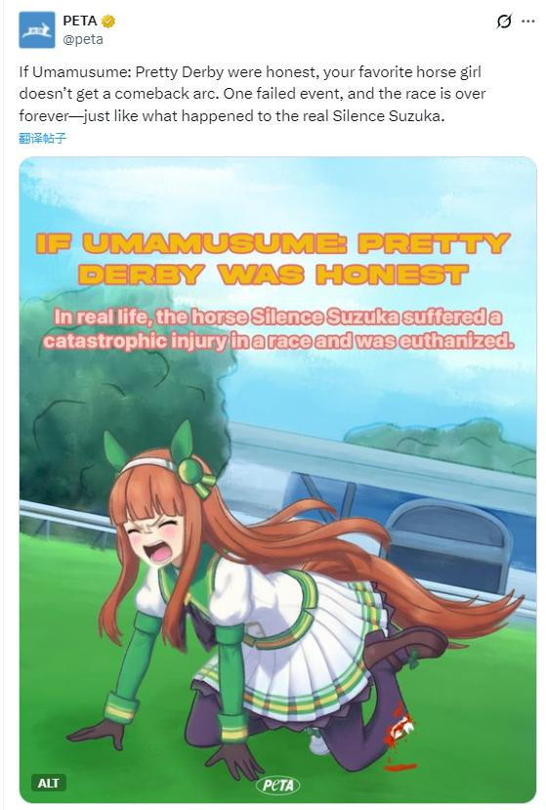Open the Silence Suzuka image

[x=278, y=480]
